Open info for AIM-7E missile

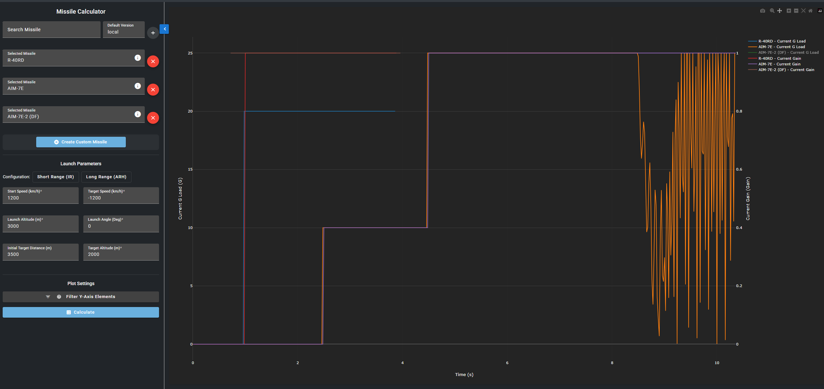pos(137,86)
